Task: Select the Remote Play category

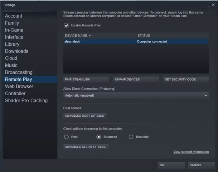Action: [30, 79]
